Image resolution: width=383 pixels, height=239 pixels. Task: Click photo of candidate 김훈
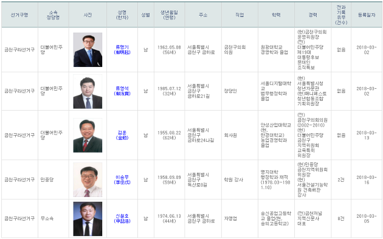(88, 136)
